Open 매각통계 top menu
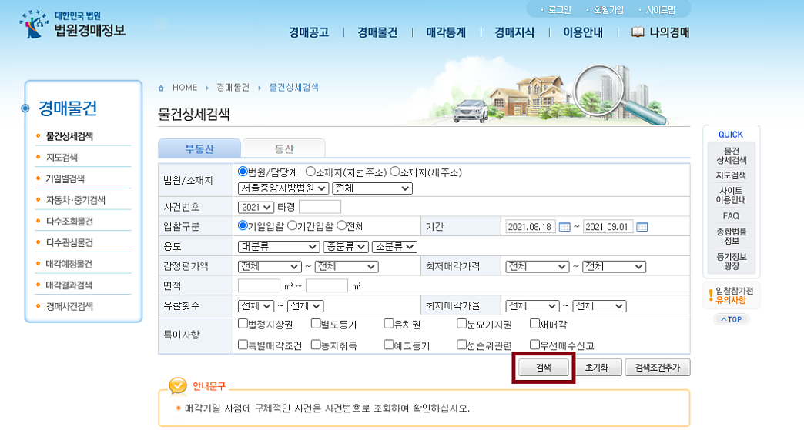The image size is (804, 430). click(x=446, y=33)
